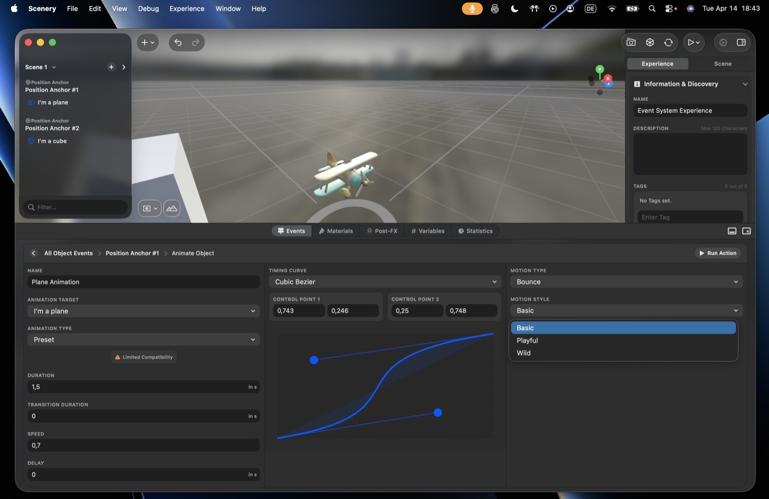Screen dimensions: 769x499
Task: Click the 3D cube icon in top toolbar
Action: click(650, 42)
